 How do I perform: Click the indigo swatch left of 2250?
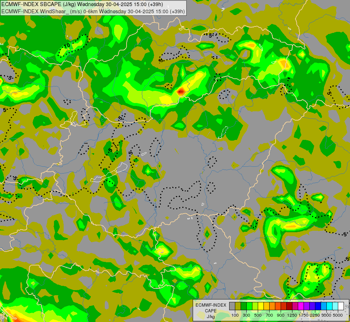pyautogui.click(x=312, y=306)
